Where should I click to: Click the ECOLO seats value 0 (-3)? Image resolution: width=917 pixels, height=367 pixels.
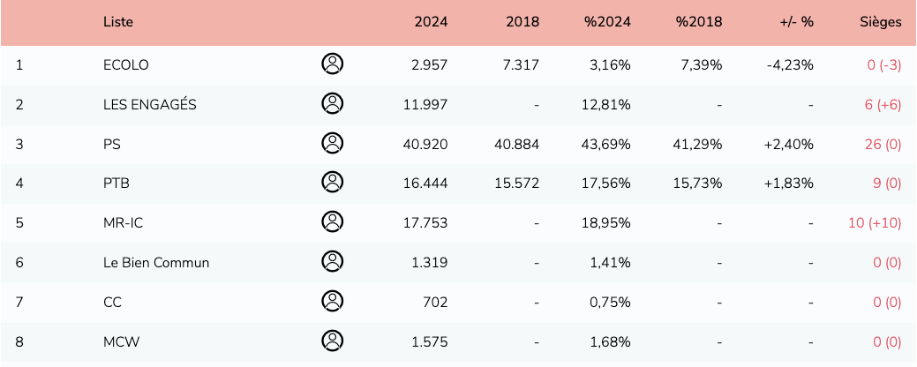click(x=884, y=64)
